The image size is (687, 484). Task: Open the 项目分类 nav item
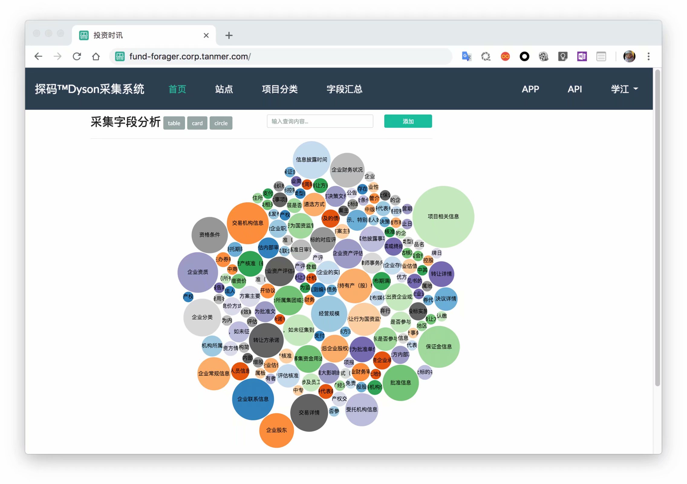(280, 89)
